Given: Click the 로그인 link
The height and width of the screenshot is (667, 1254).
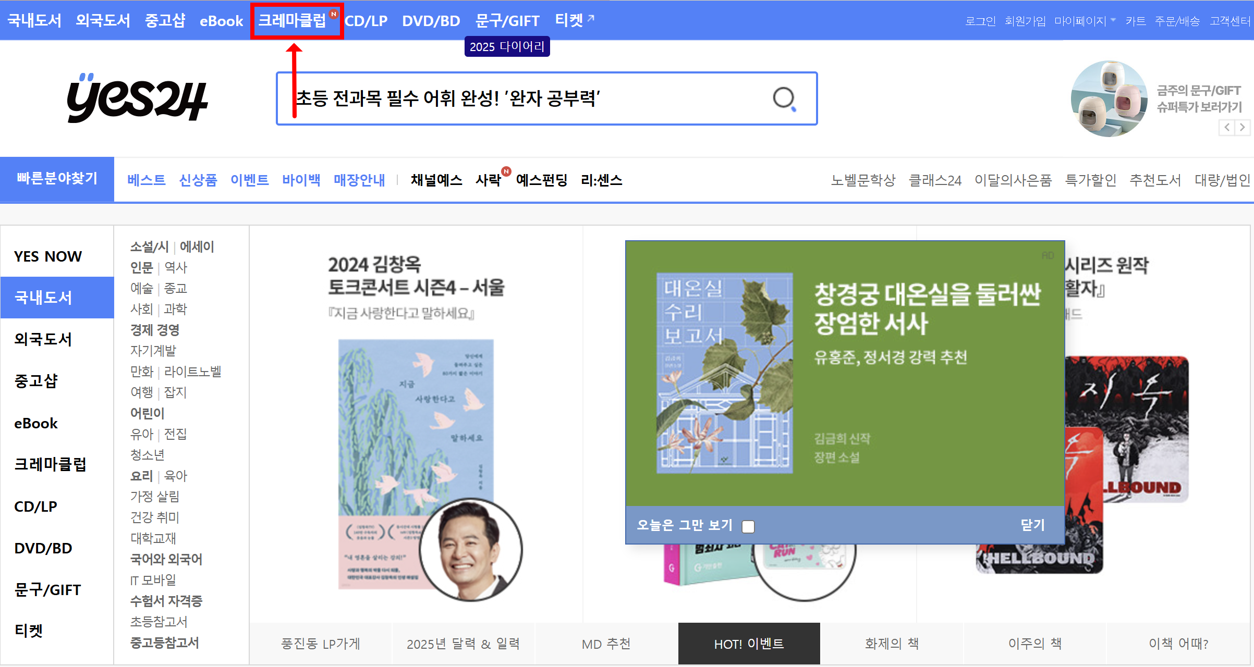Looking at the screenshot, I should 980,21.
